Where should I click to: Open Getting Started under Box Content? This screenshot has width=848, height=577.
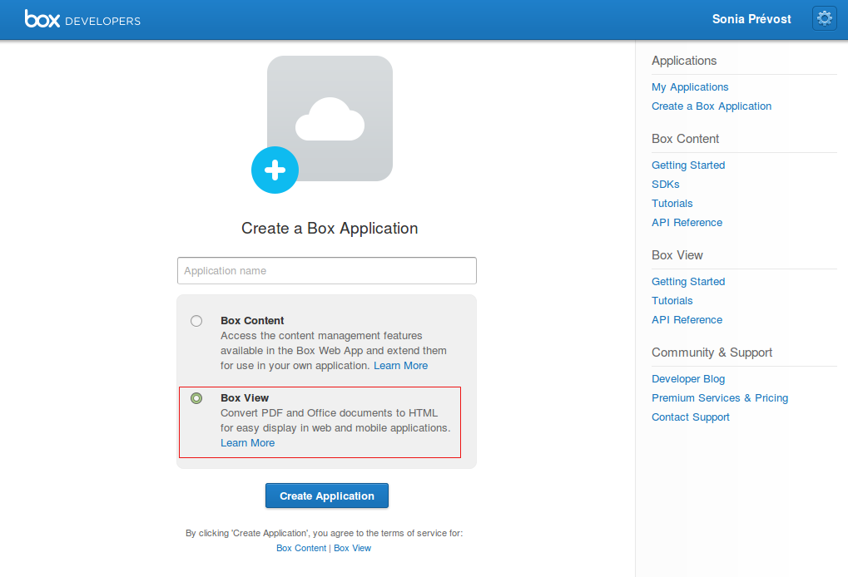[688, 165]
